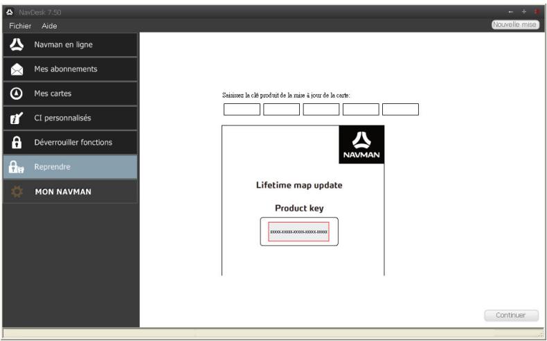Select the Reprendre sidebar item
Viewport: 547px width, 341px height.
click(70, 167)
